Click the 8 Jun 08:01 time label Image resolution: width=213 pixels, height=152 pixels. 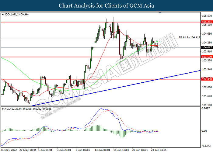coord(83,150)
